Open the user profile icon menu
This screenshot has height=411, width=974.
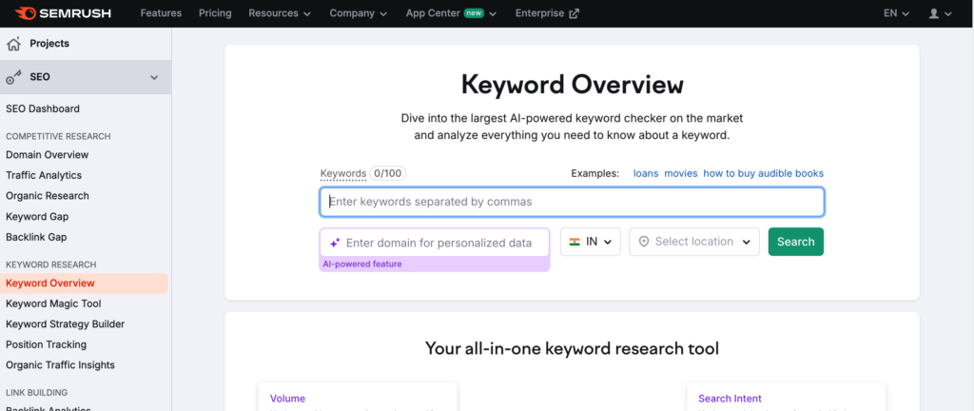(940, 13)
